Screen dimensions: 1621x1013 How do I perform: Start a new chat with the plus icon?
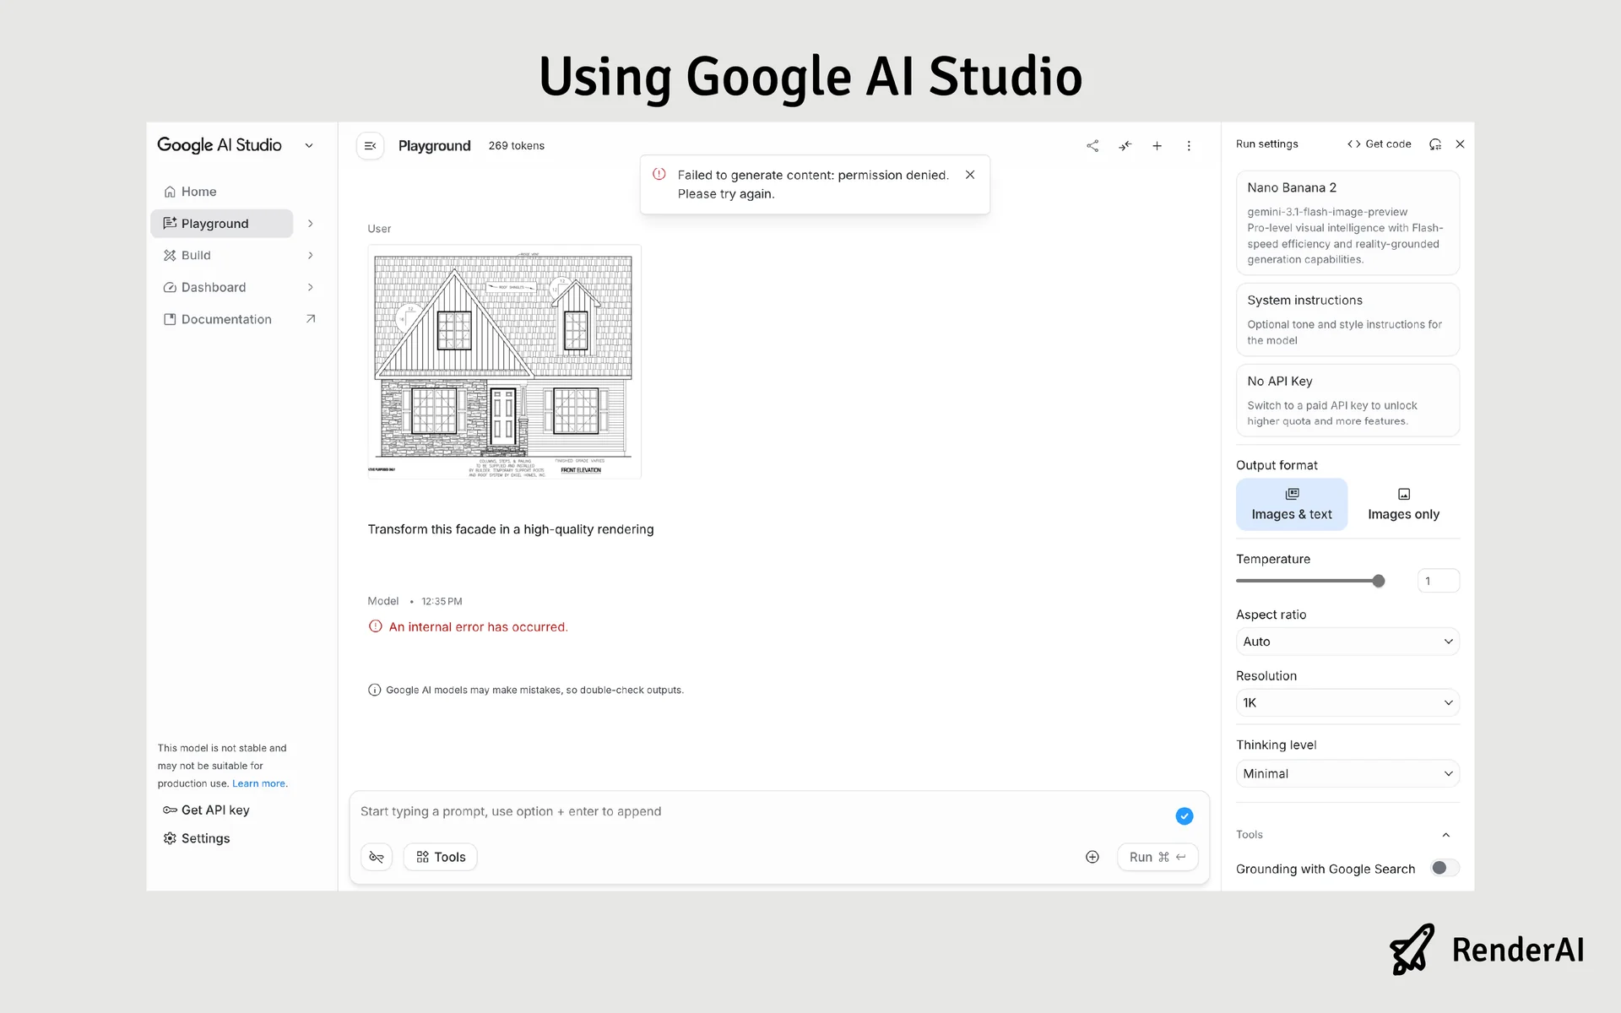click(1157, 145)
